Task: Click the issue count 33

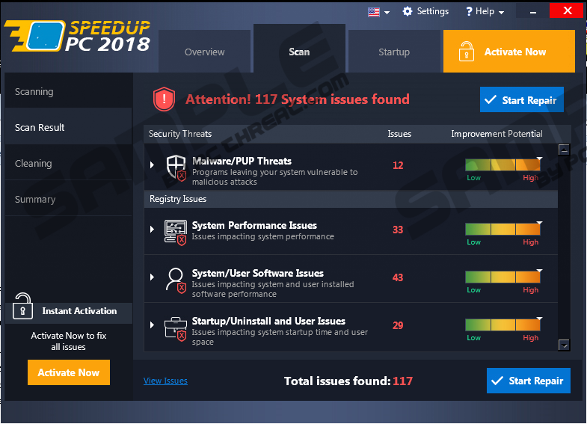Action: tap(398, 230)
